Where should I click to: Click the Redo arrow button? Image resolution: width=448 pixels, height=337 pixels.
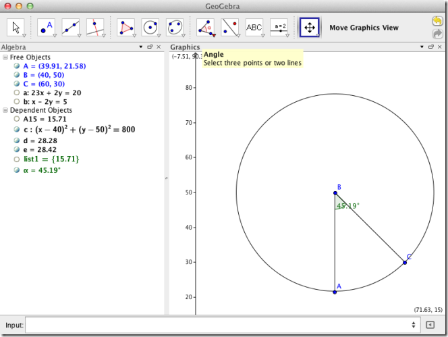click(437, 34)
